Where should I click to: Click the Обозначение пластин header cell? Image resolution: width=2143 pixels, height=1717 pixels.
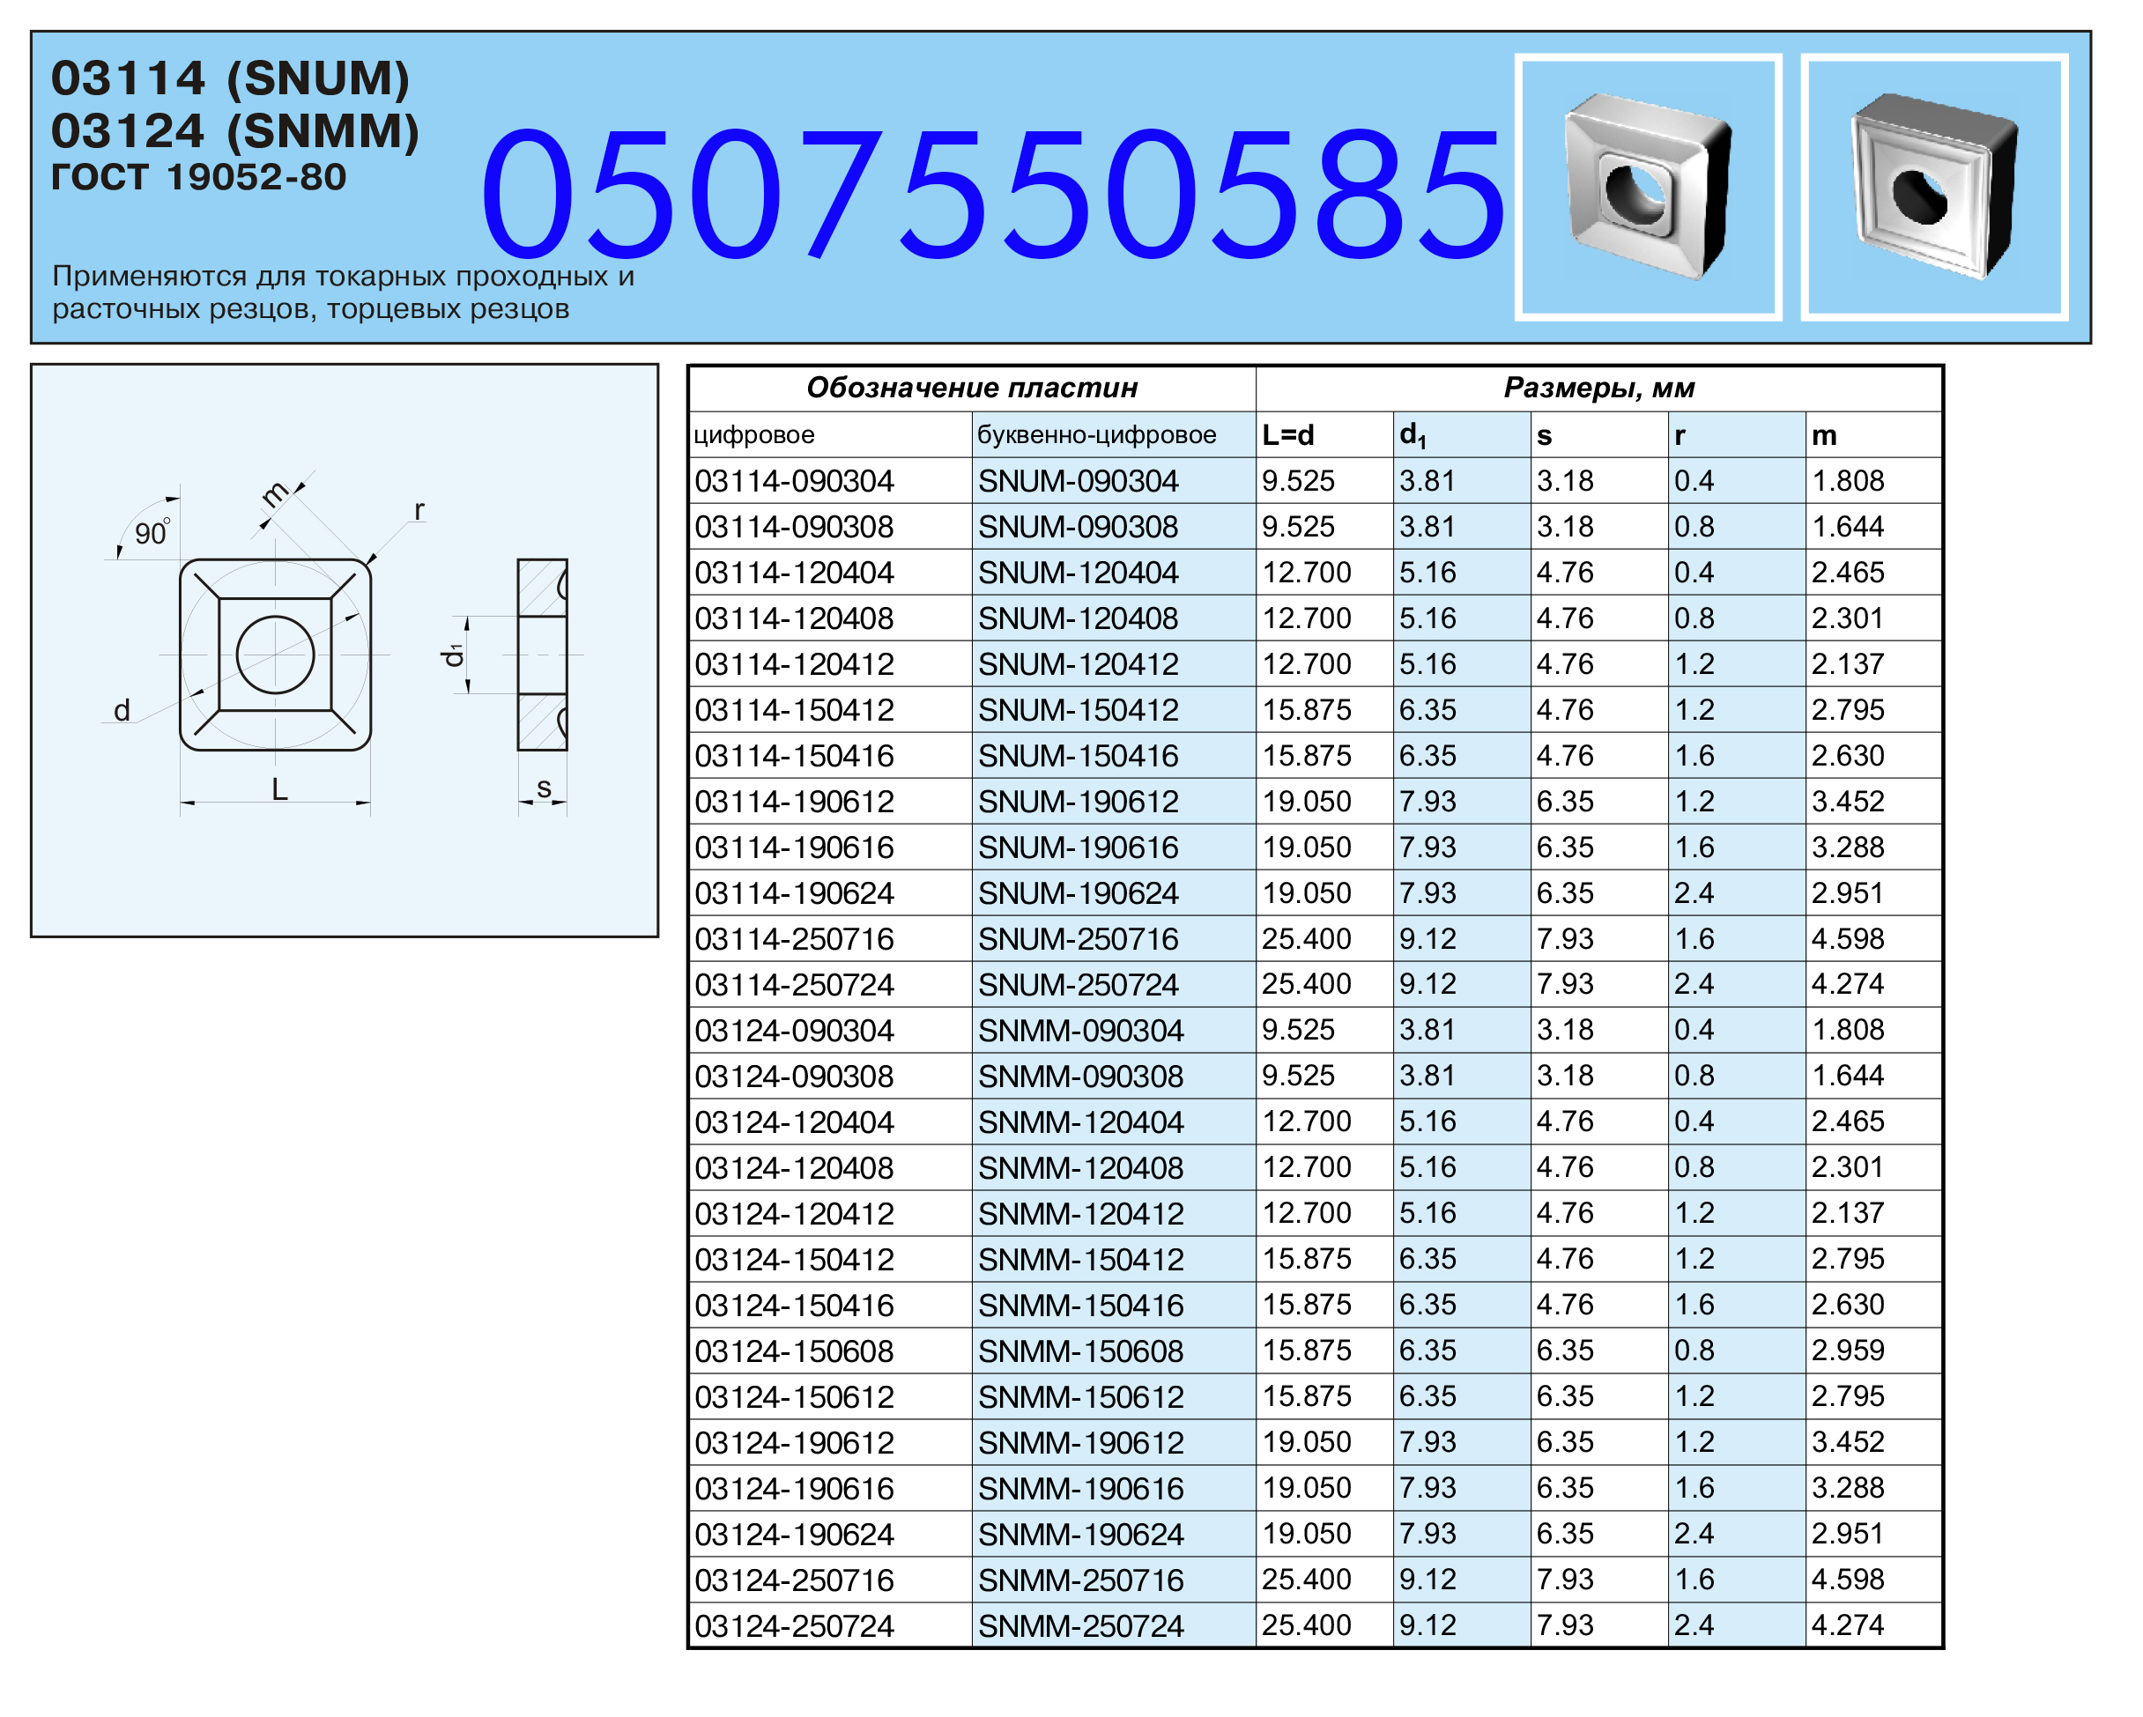[971, 388]
